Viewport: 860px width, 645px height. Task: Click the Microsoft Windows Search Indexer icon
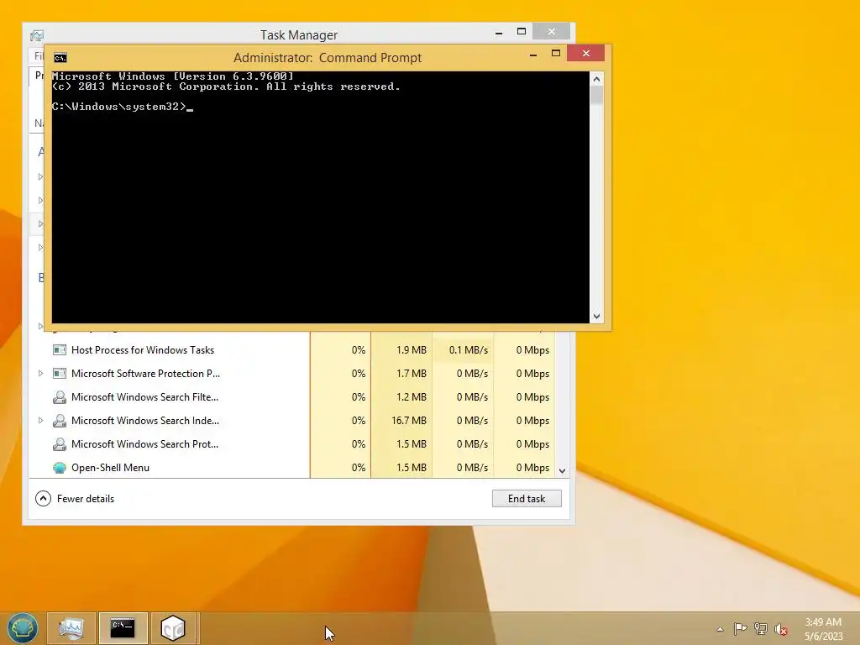pos(60,421)
